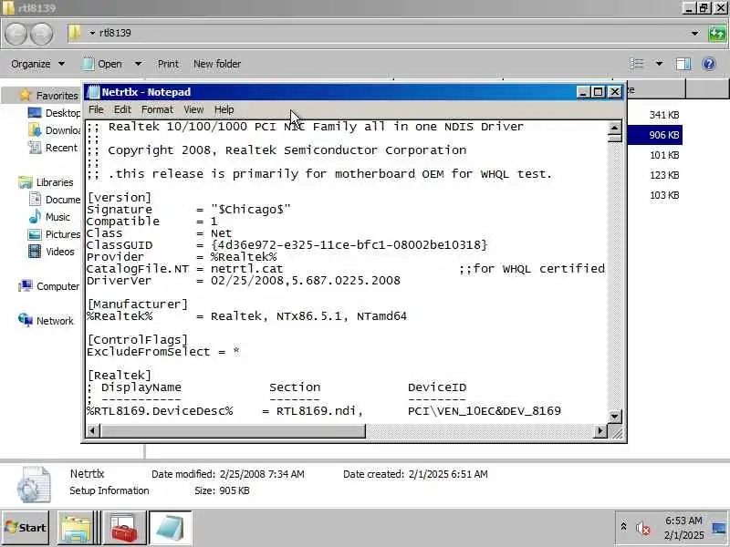This screenshot has width=730, height=547.
Task: Click the 123 KB file size entry
Action: tap(664, 175)
